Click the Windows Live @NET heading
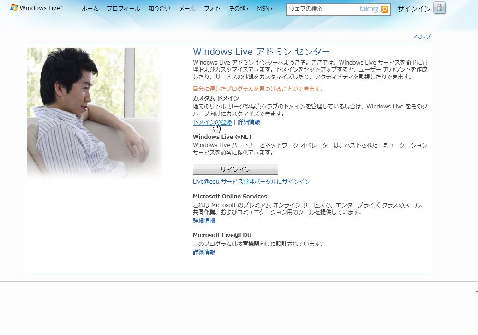Image resolution: width=478 pixels, height=335 pixels. [x=222, y=137]
